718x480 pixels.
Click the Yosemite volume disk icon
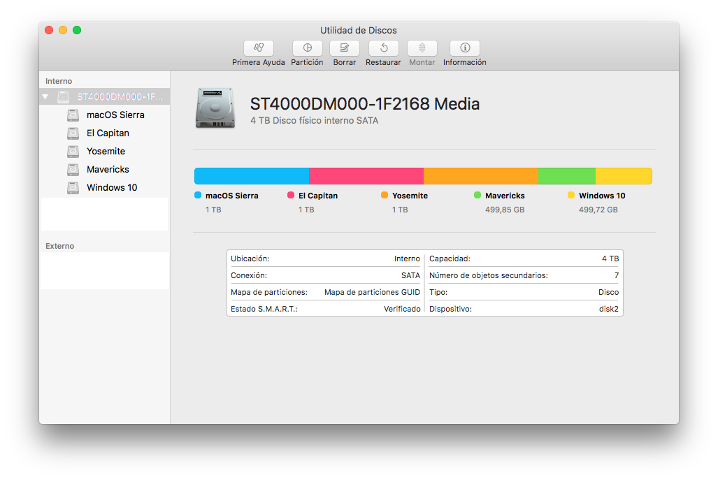point(73,152)
